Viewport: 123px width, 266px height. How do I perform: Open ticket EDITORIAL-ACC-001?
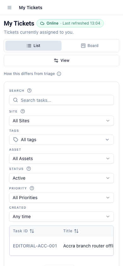pos(35,246)
